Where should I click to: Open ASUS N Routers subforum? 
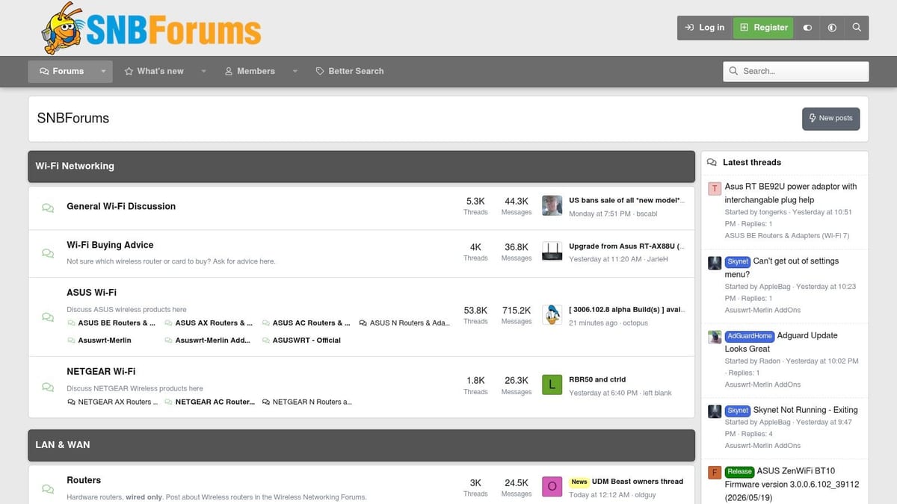404,323
